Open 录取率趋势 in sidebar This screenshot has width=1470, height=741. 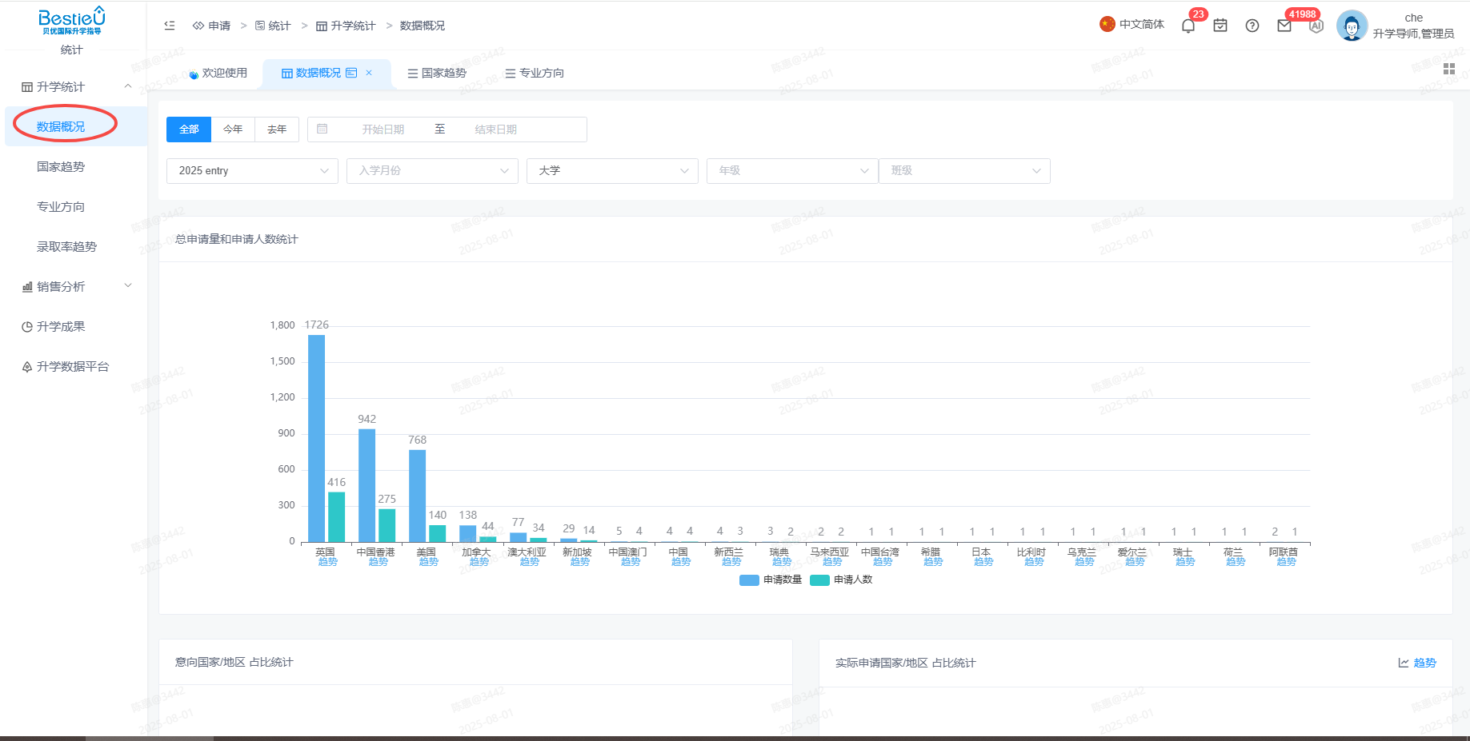coord(66,246)
